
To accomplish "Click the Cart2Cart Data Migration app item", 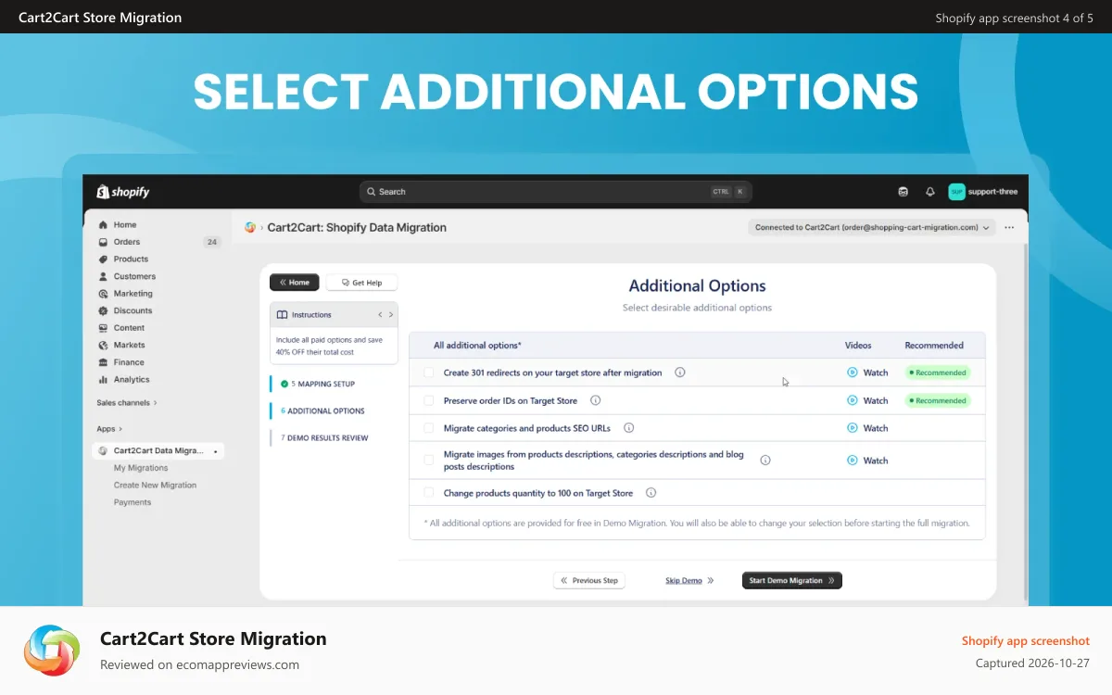I will click(158, 450).
